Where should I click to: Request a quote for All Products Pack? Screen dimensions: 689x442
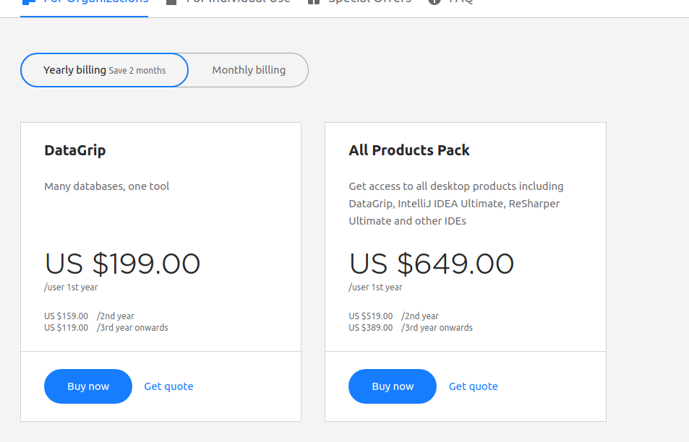(x=473, y=386)
